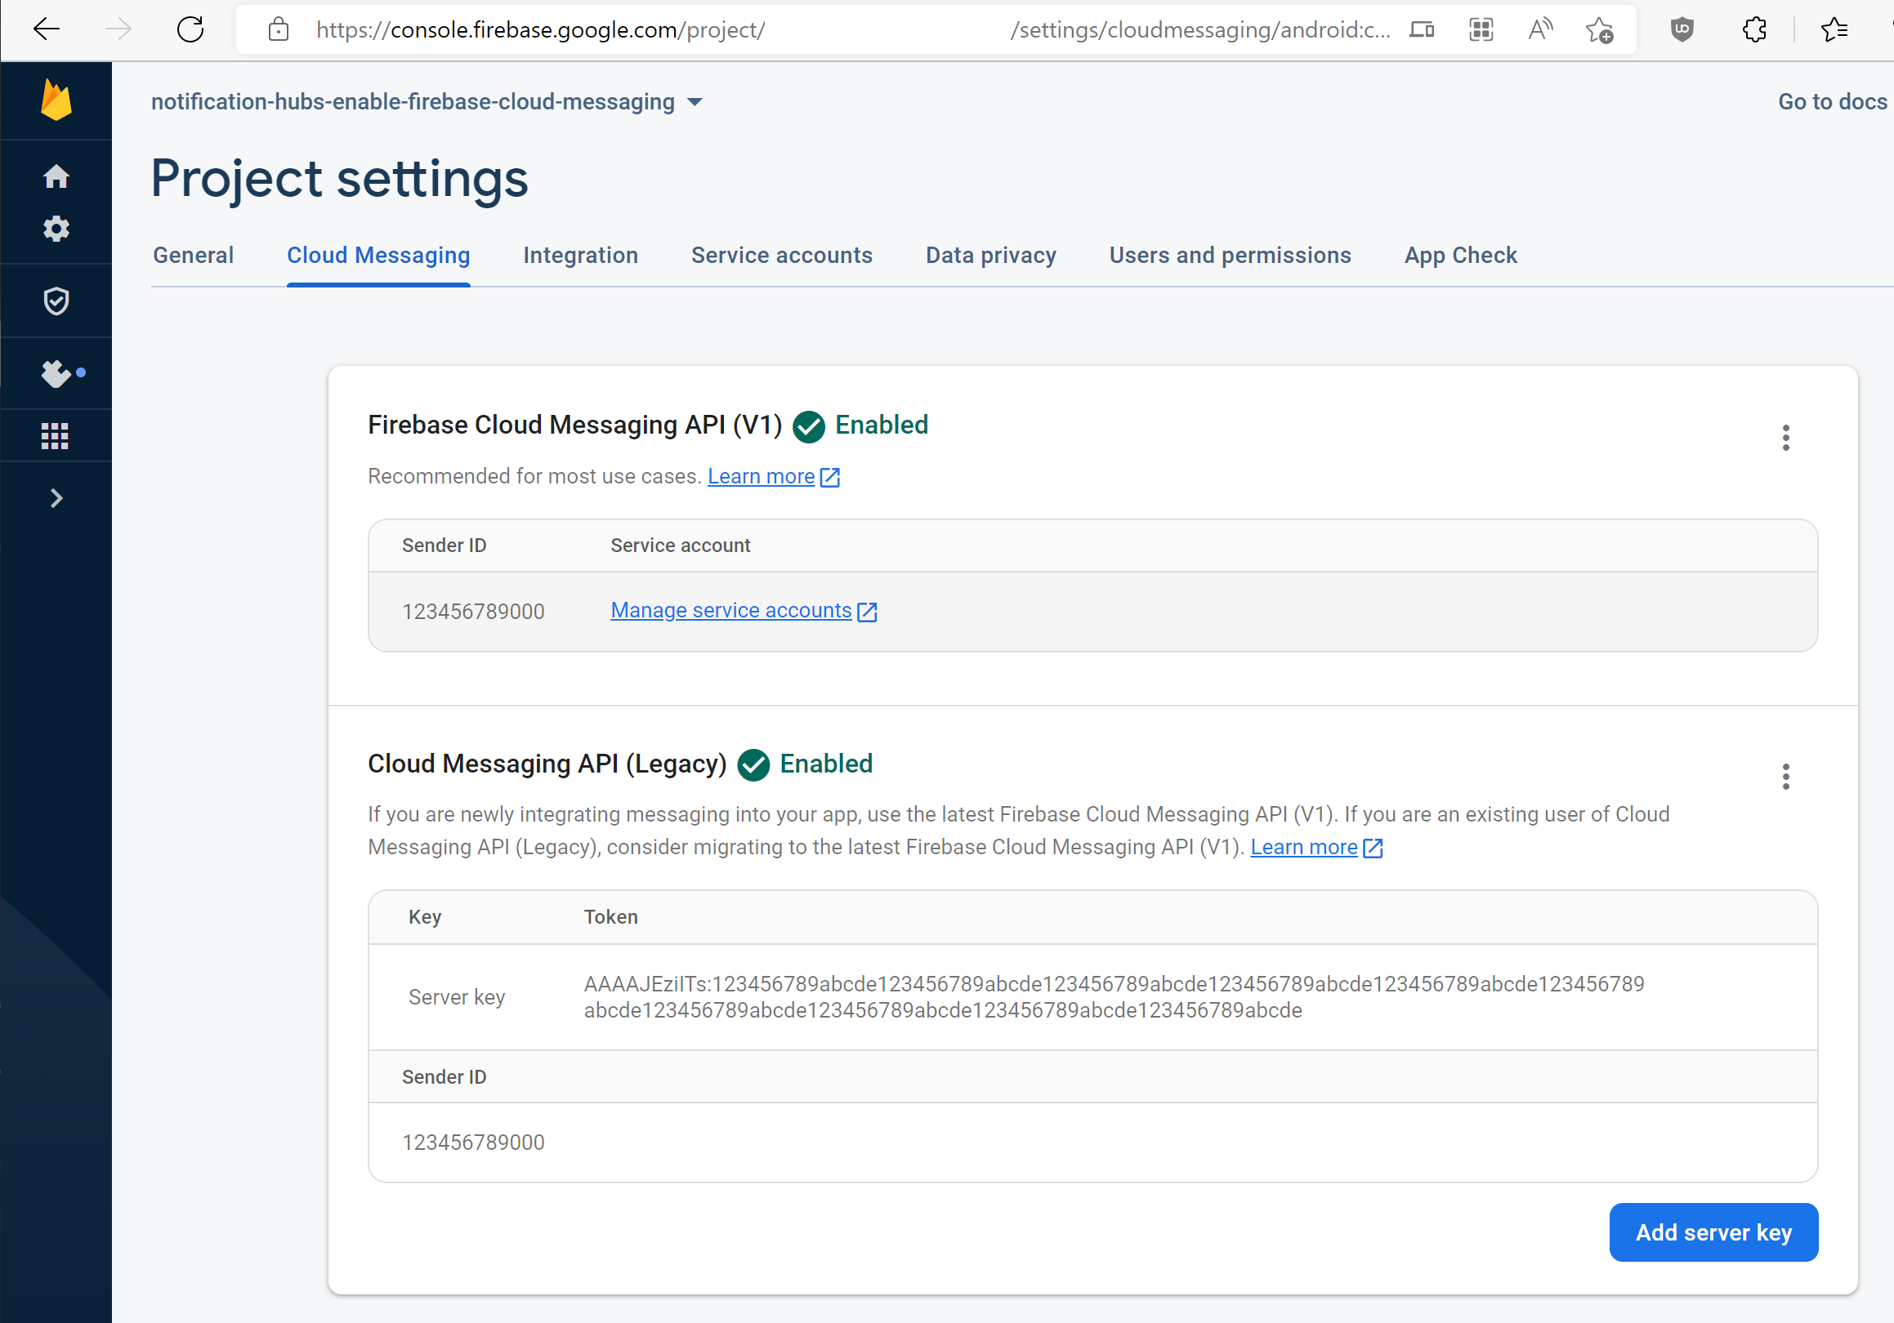
Task: Switch to the General tab
Action: point(194,255)
